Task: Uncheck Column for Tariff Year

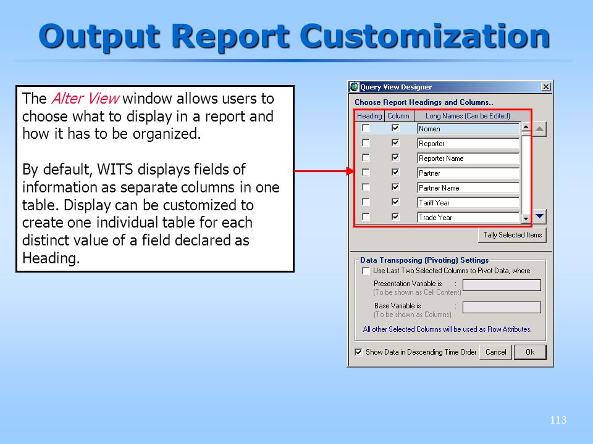Action: click(x=395, y=202)
